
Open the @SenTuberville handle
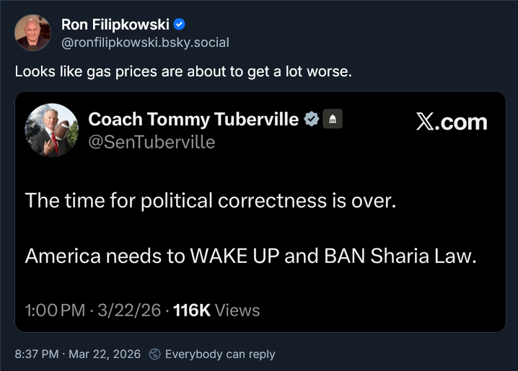(x=152, y=142)
